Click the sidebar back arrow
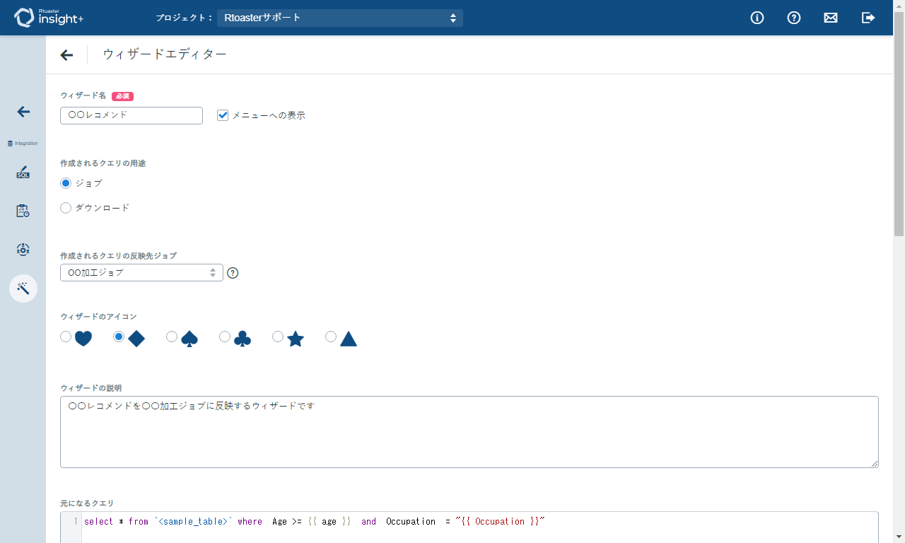This screenshot has width=905, height=543. tap(23, 112)
